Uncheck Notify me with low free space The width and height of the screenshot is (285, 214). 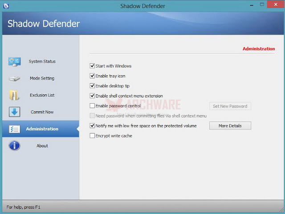92,126
